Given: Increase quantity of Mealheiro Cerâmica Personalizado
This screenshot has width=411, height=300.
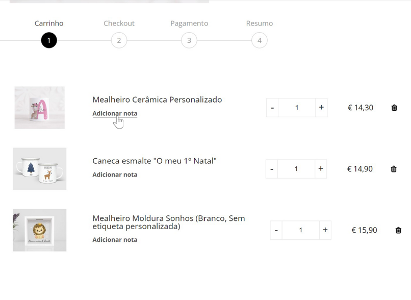Looking at the screenshot, I should pos(321,108).
